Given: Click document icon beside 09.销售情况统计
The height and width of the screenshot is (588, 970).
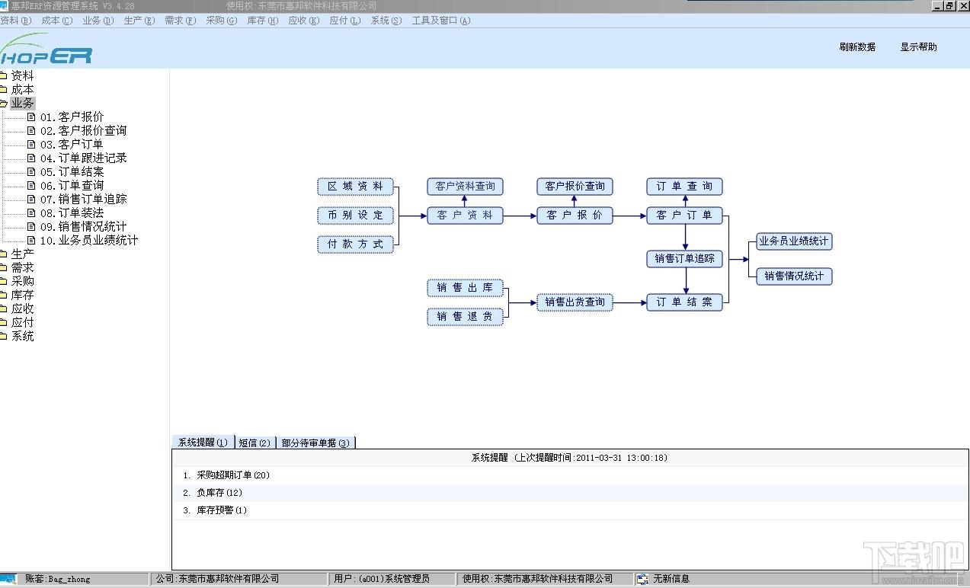Looking at the screenshot, I should [31, 227].
